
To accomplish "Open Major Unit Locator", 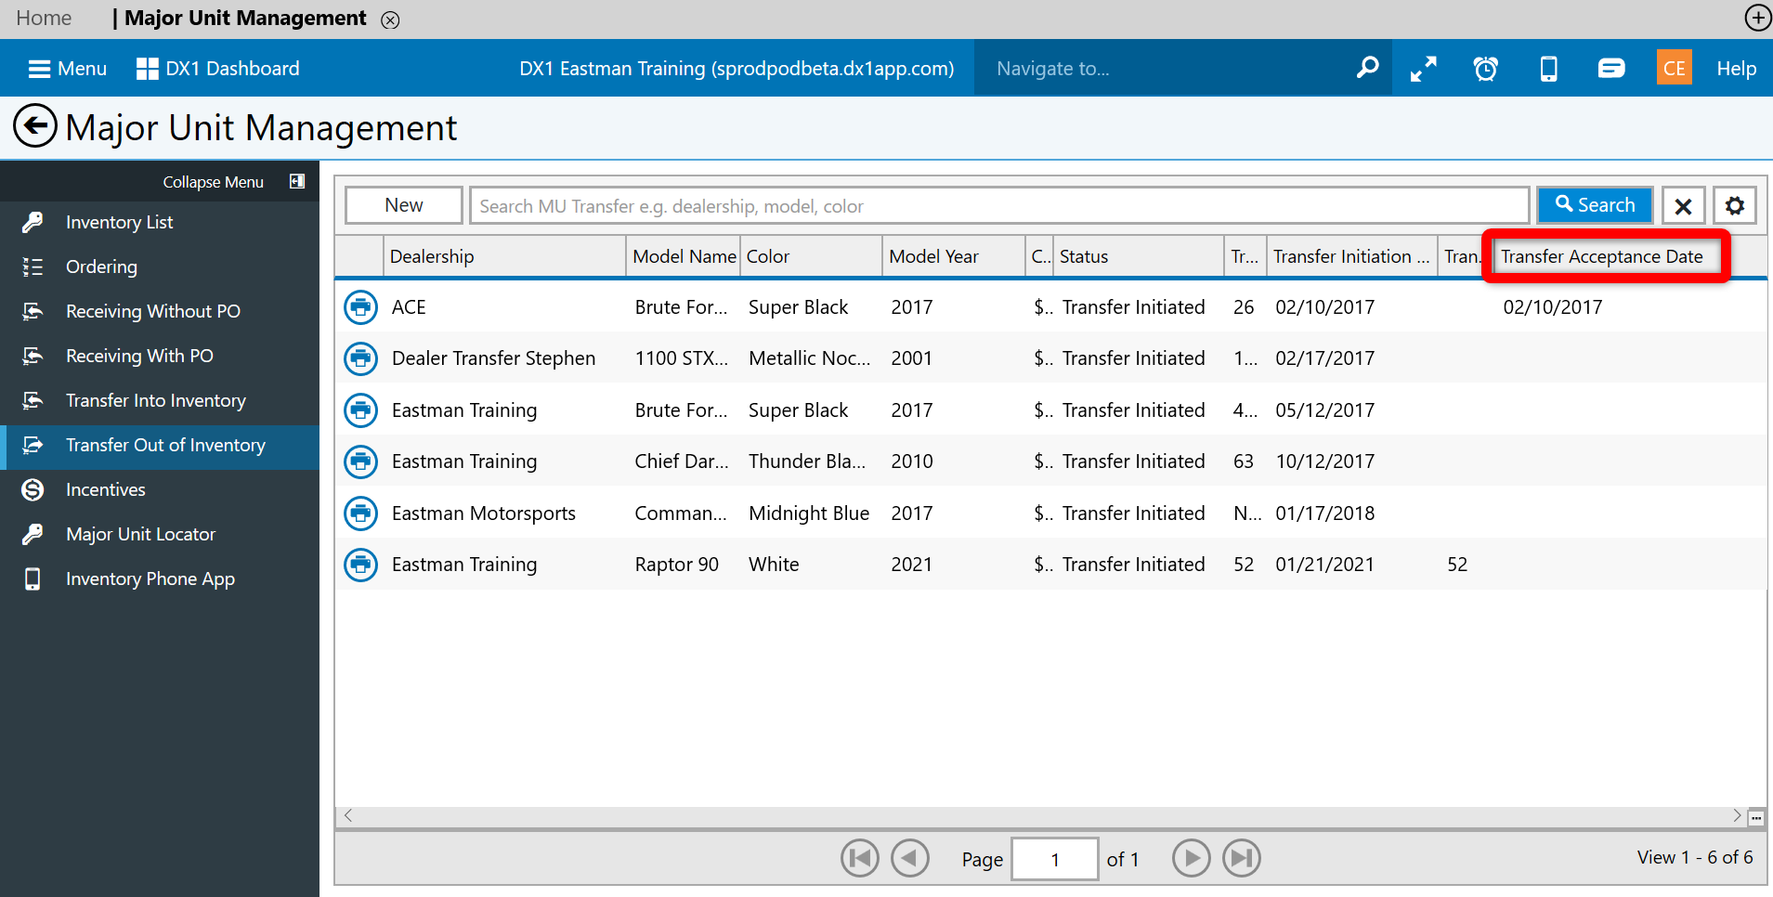I will (x=160, y=534).
